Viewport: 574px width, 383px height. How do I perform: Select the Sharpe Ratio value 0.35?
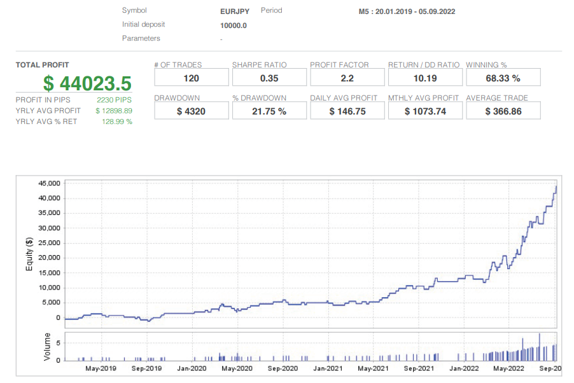[269, 78]
